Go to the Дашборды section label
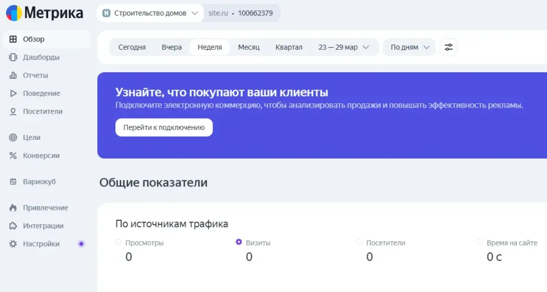Screen dimensions: 547x292 coord(41,57)
